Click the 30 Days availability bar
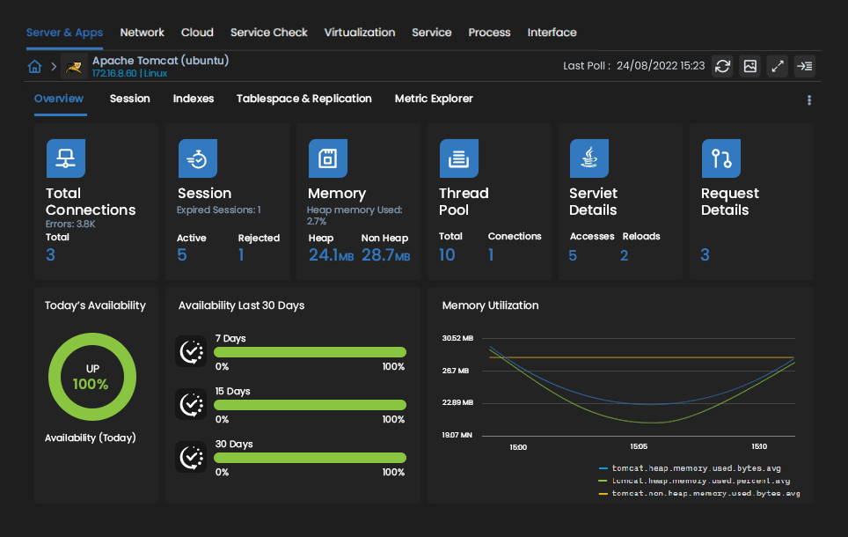 pos(310,458)
